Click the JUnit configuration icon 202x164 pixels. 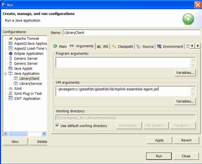point(11,88)
